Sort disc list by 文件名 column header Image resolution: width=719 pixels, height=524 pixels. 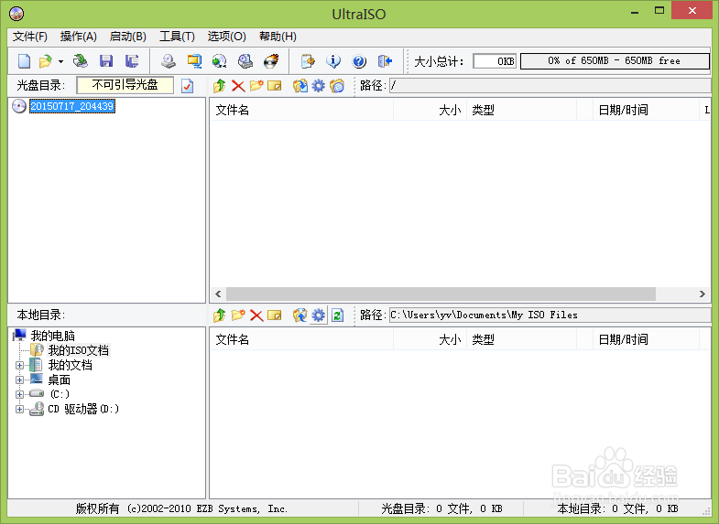click(x=301, y=110)
